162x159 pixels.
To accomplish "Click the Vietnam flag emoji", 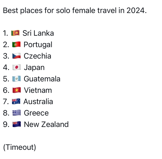I will (17, 90).
